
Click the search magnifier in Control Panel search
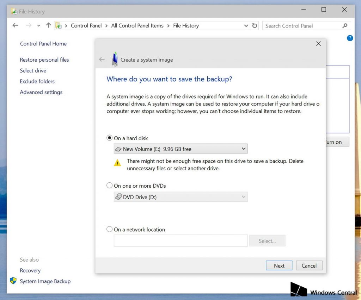[344, 26]
